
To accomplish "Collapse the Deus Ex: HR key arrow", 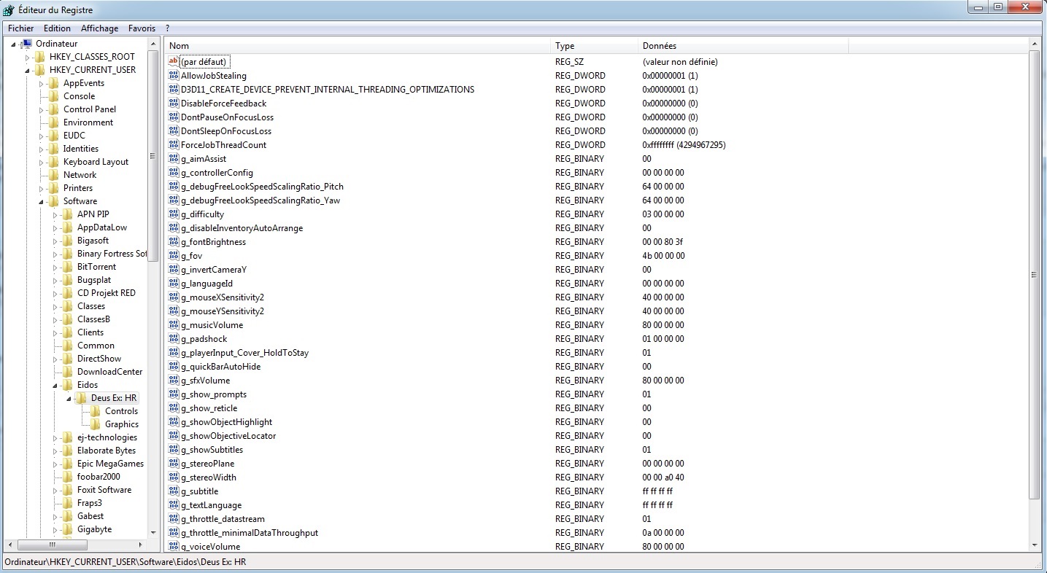I will coord(69,399).
